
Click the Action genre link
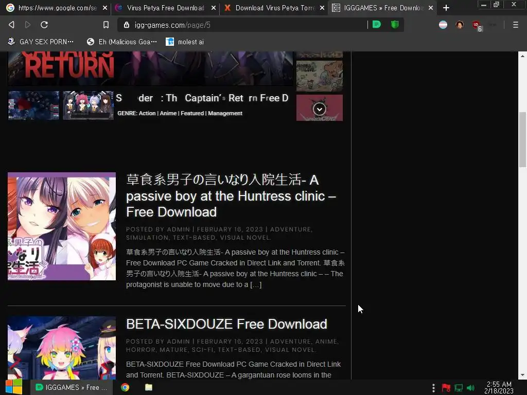(147, 113)
